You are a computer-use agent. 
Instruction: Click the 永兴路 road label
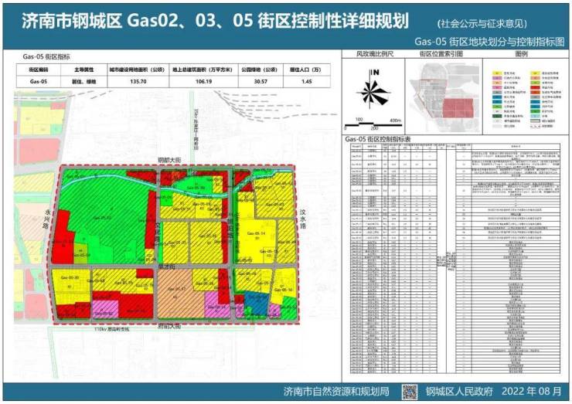pos(46,220)
